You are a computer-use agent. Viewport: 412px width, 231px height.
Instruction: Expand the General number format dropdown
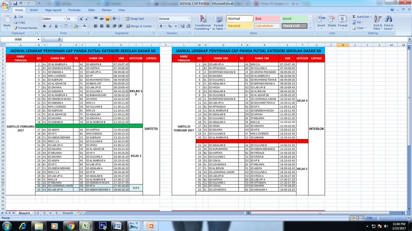pos(189,19)
